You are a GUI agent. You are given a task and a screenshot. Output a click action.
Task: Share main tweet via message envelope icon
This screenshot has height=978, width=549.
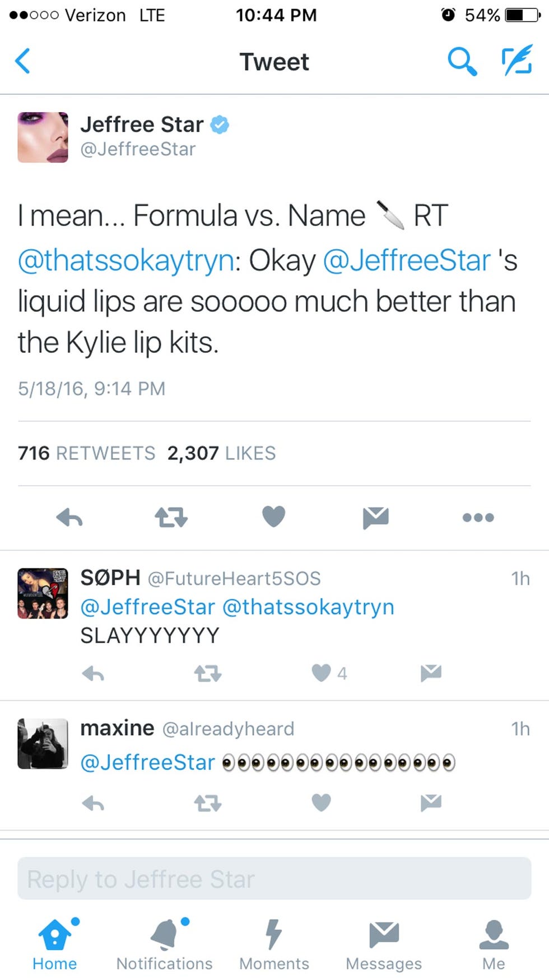point(375,517)
